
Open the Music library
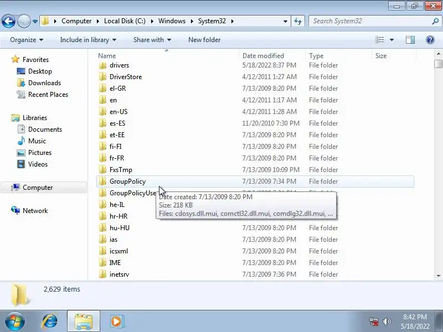pyautogui.click(x=37, y=141)
